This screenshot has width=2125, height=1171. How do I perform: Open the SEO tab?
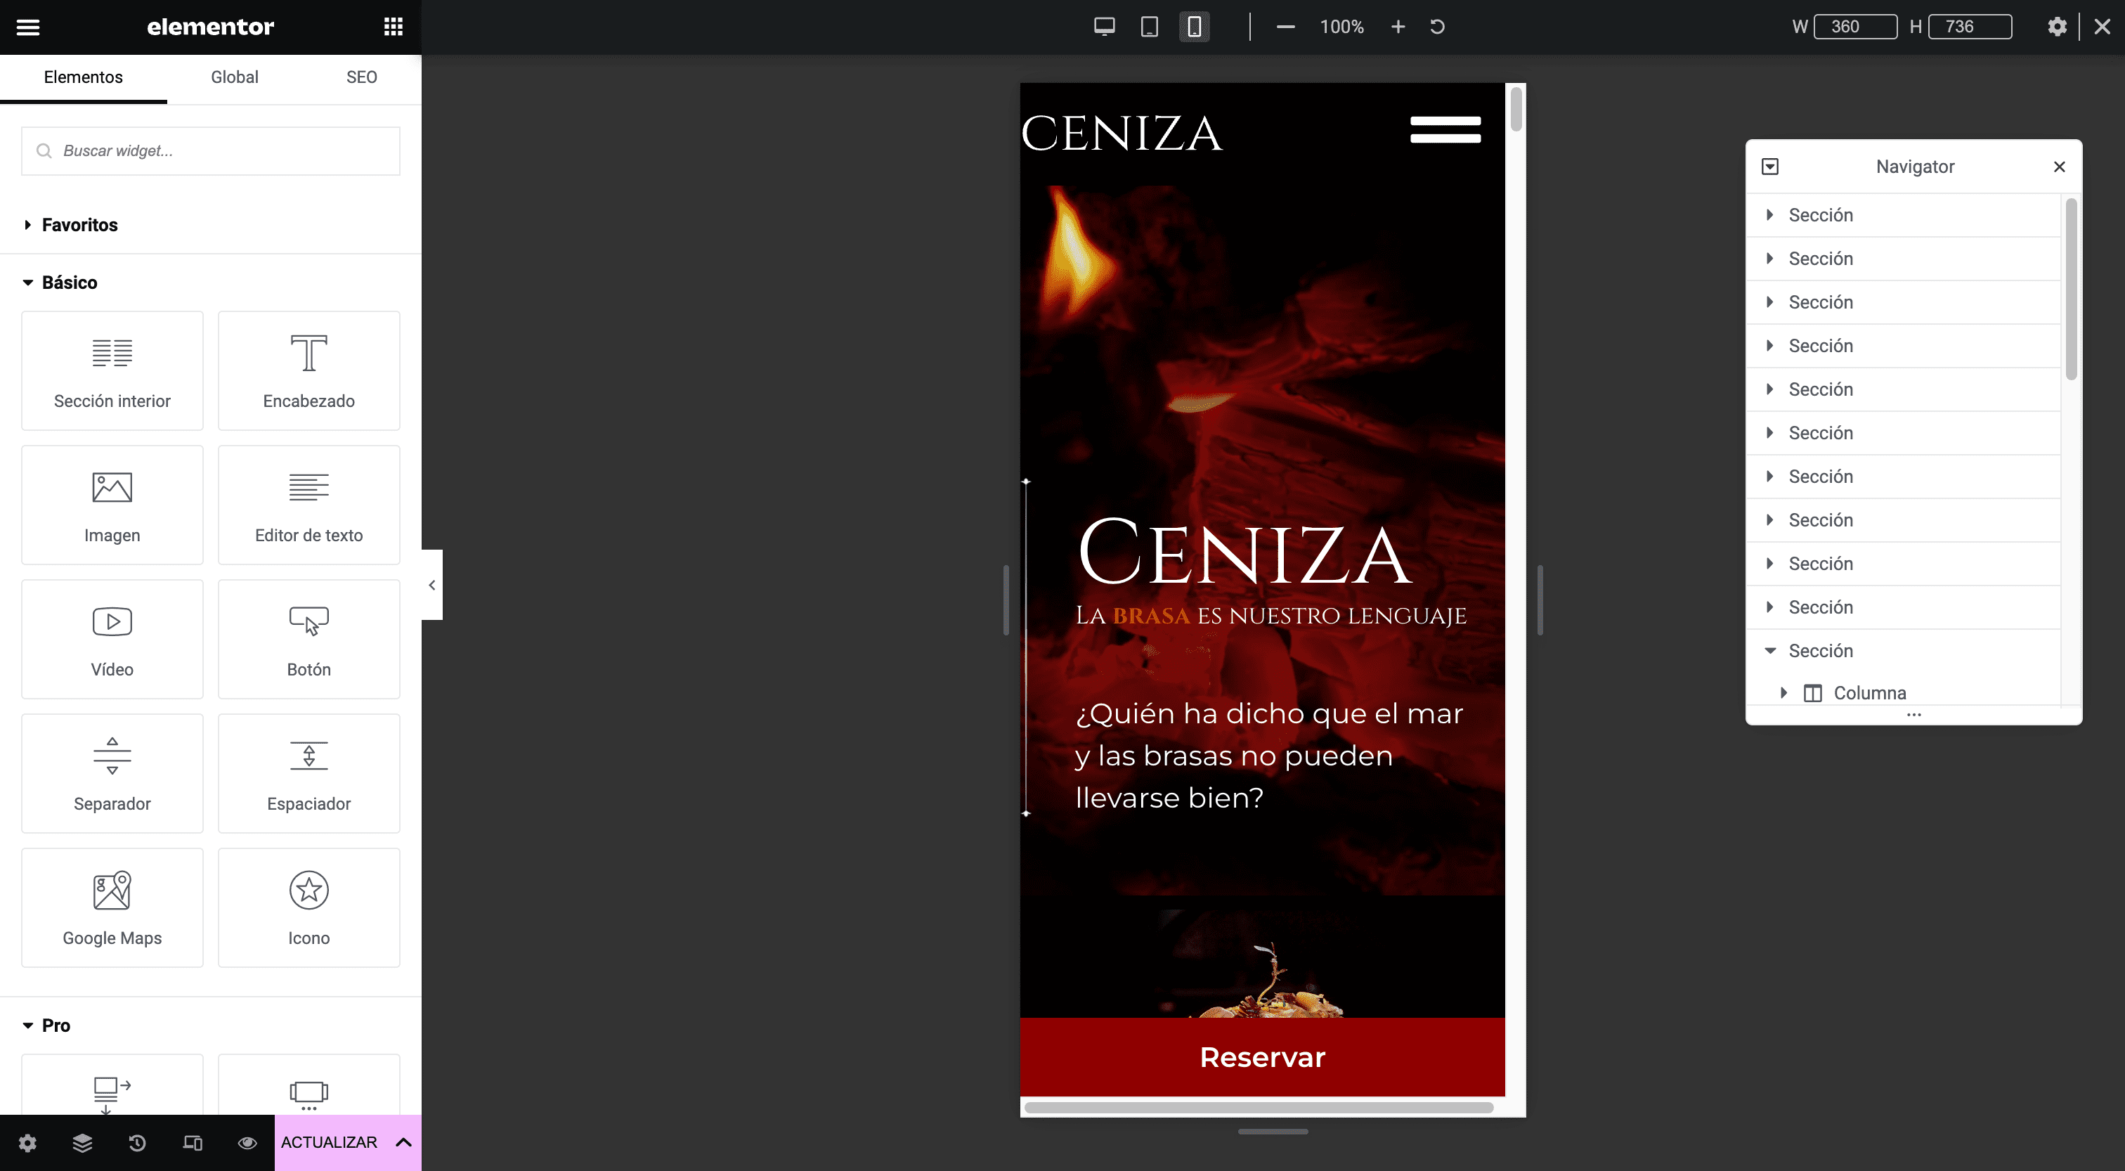click(361, 77)
